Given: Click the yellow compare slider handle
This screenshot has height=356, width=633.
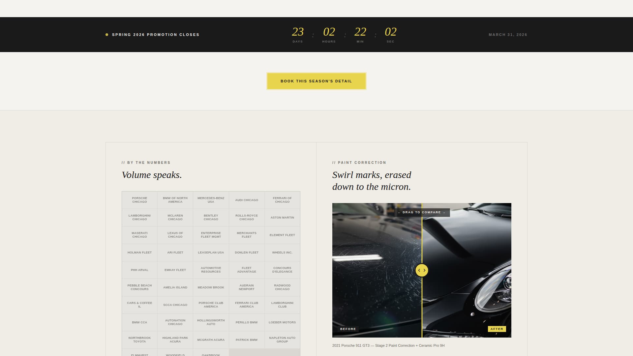Looking at the screenshot, I should click(422, 270).
